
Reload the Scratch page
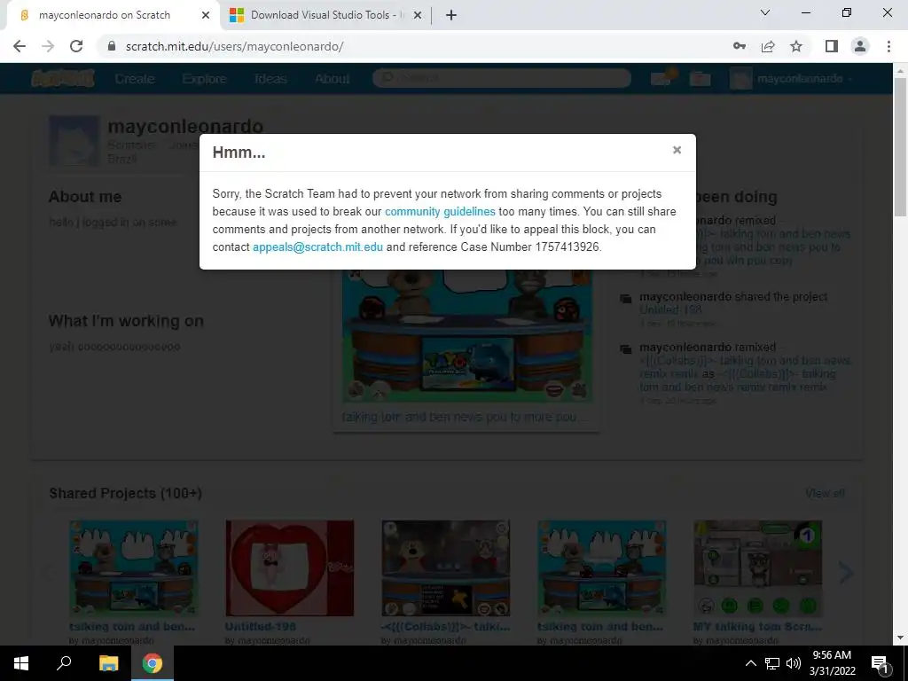[x=76, y=46]
